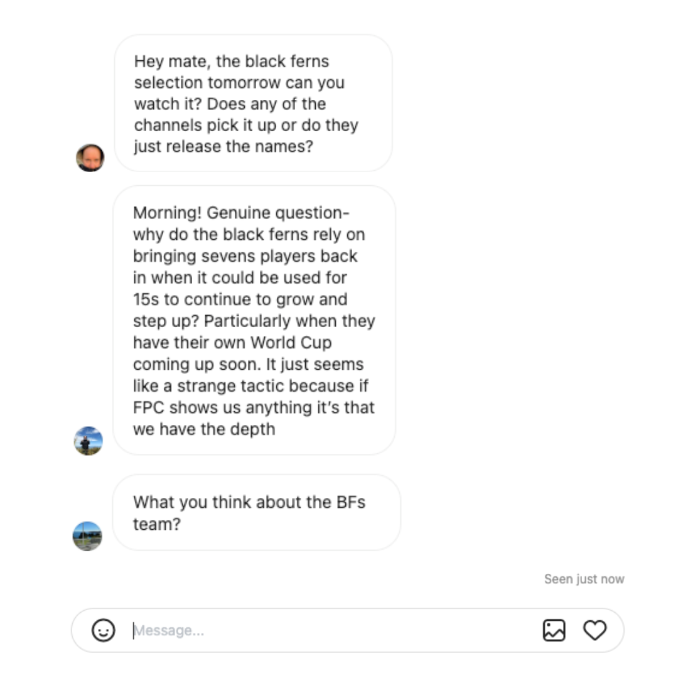Open avatar beside the BFs team message
This screenshot has height=678, width=678.
click(87, 536)
